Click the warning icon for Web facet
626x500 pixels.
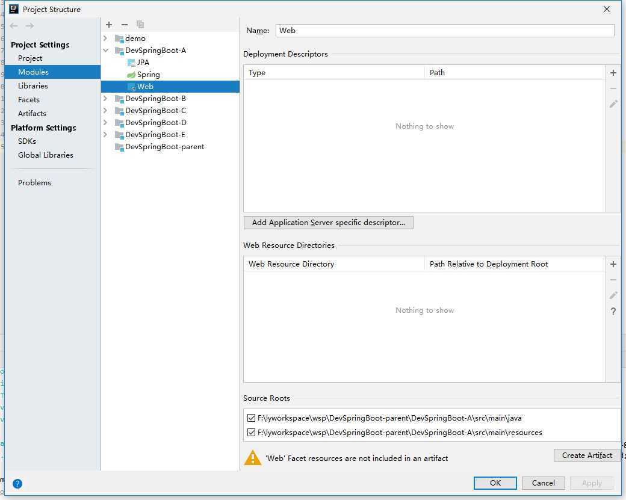pyautogui.click(x=253, y=458)
